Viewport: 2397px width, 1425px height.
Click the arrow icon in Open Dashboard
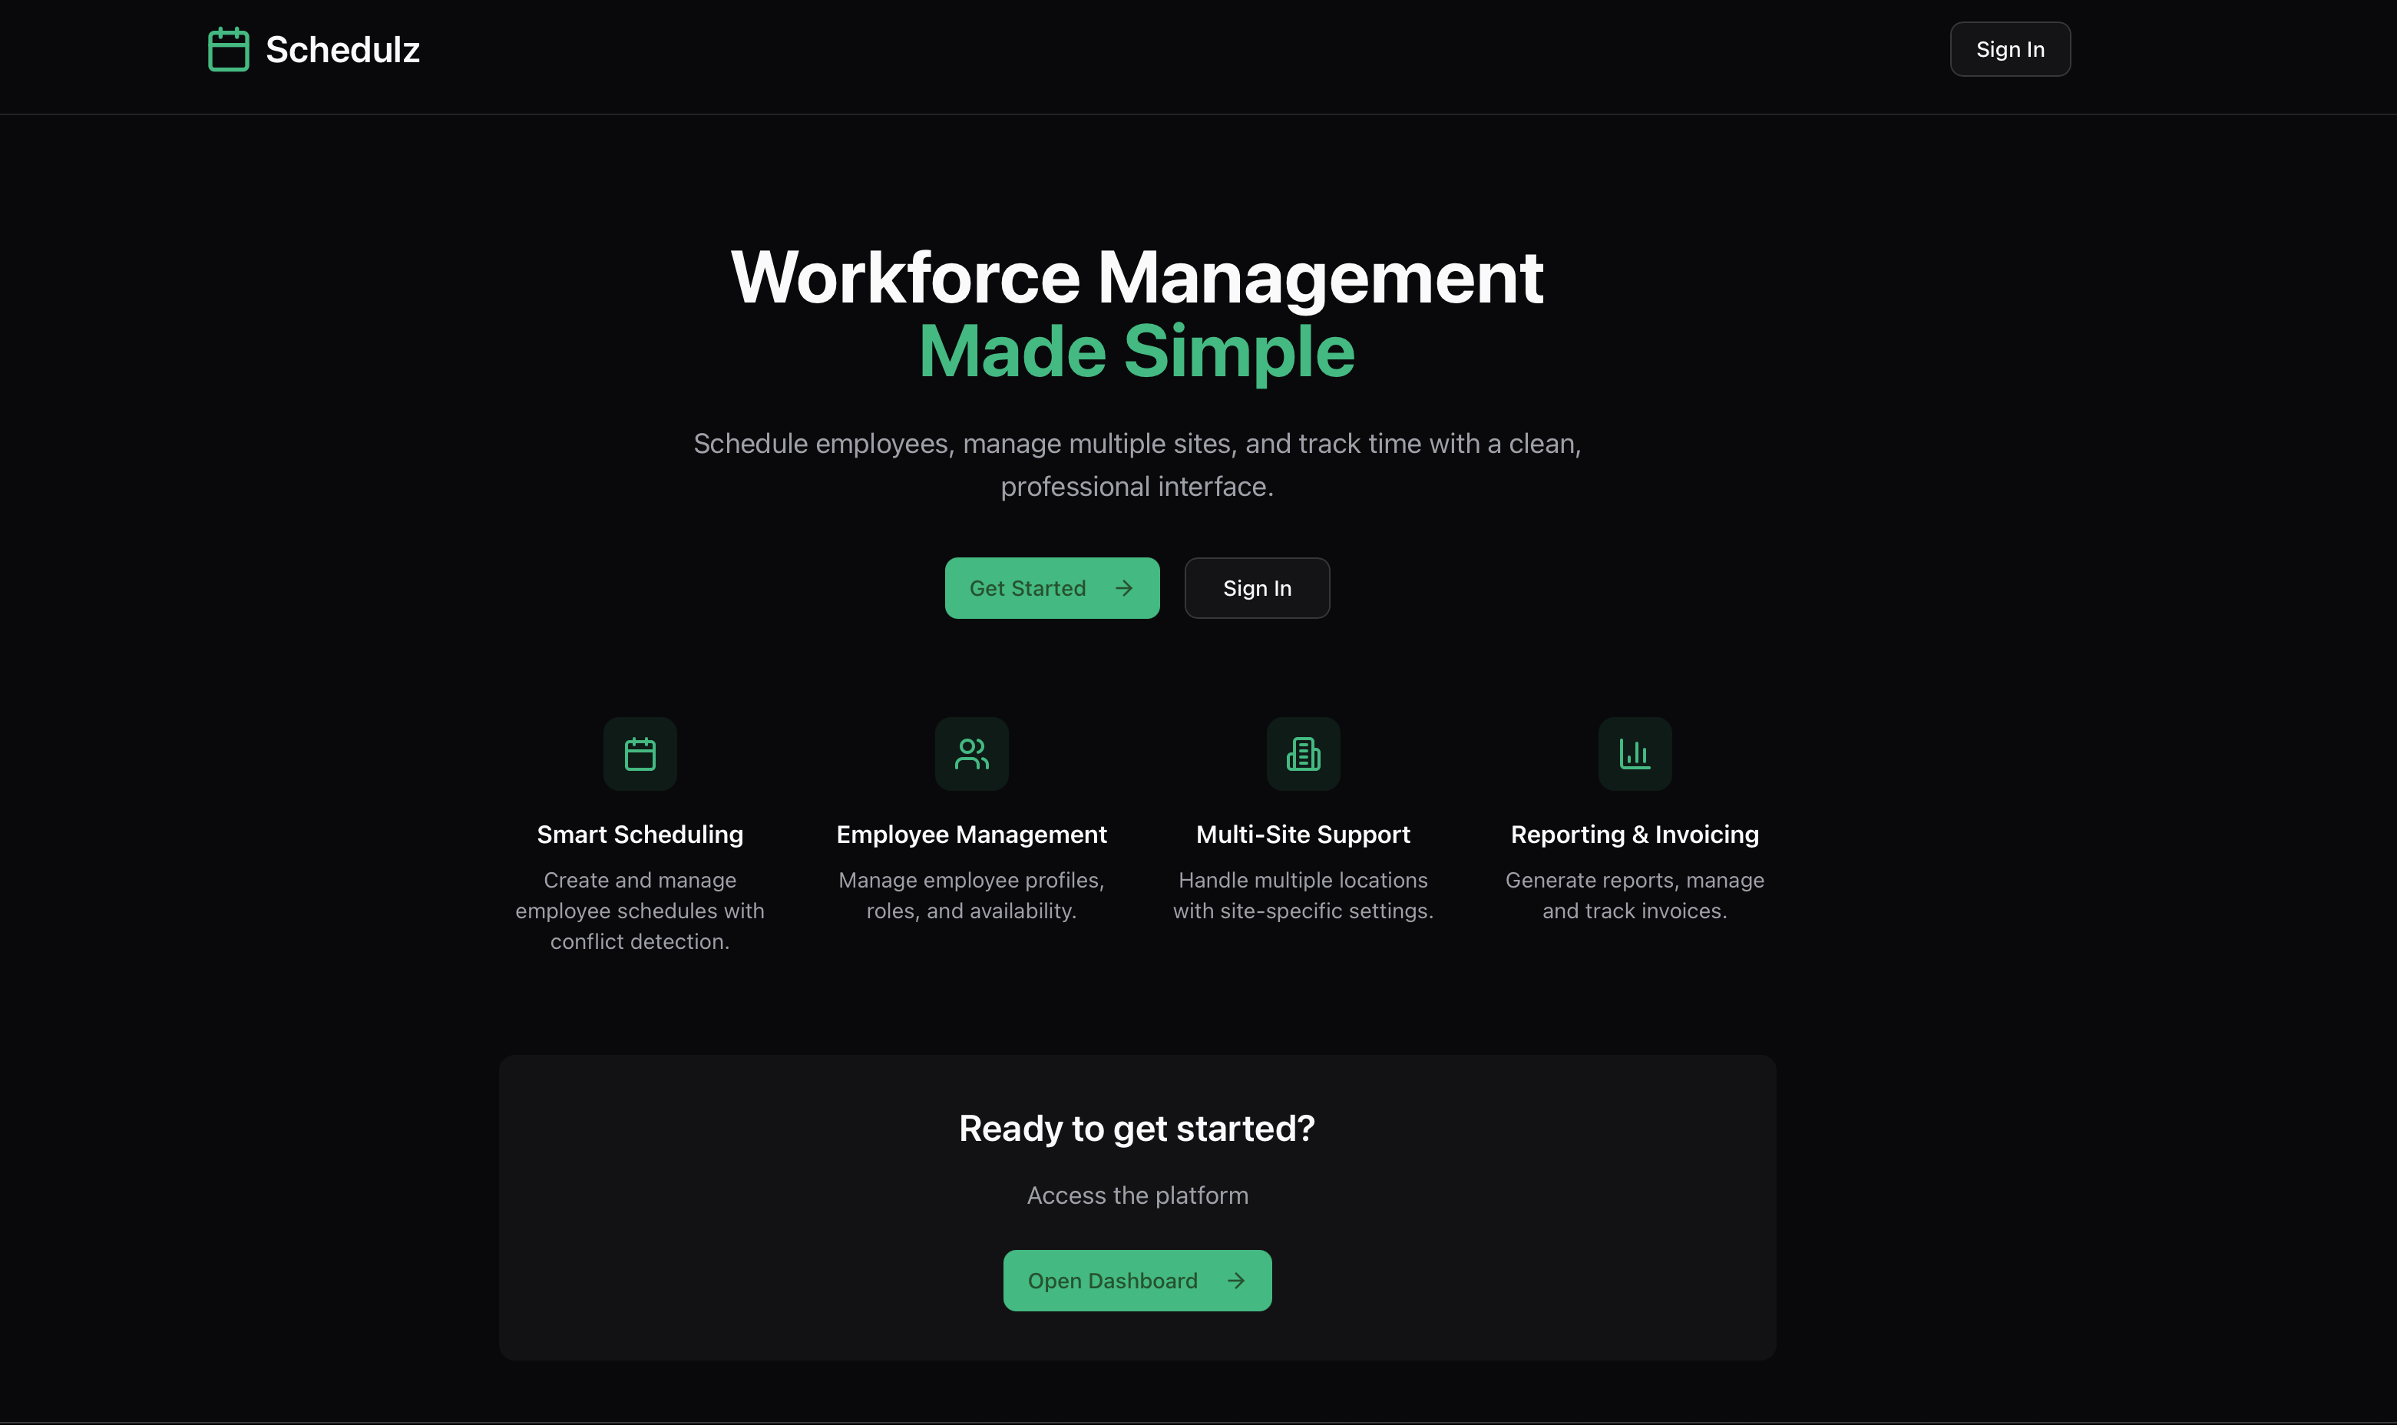[x=1235, y=1280]
